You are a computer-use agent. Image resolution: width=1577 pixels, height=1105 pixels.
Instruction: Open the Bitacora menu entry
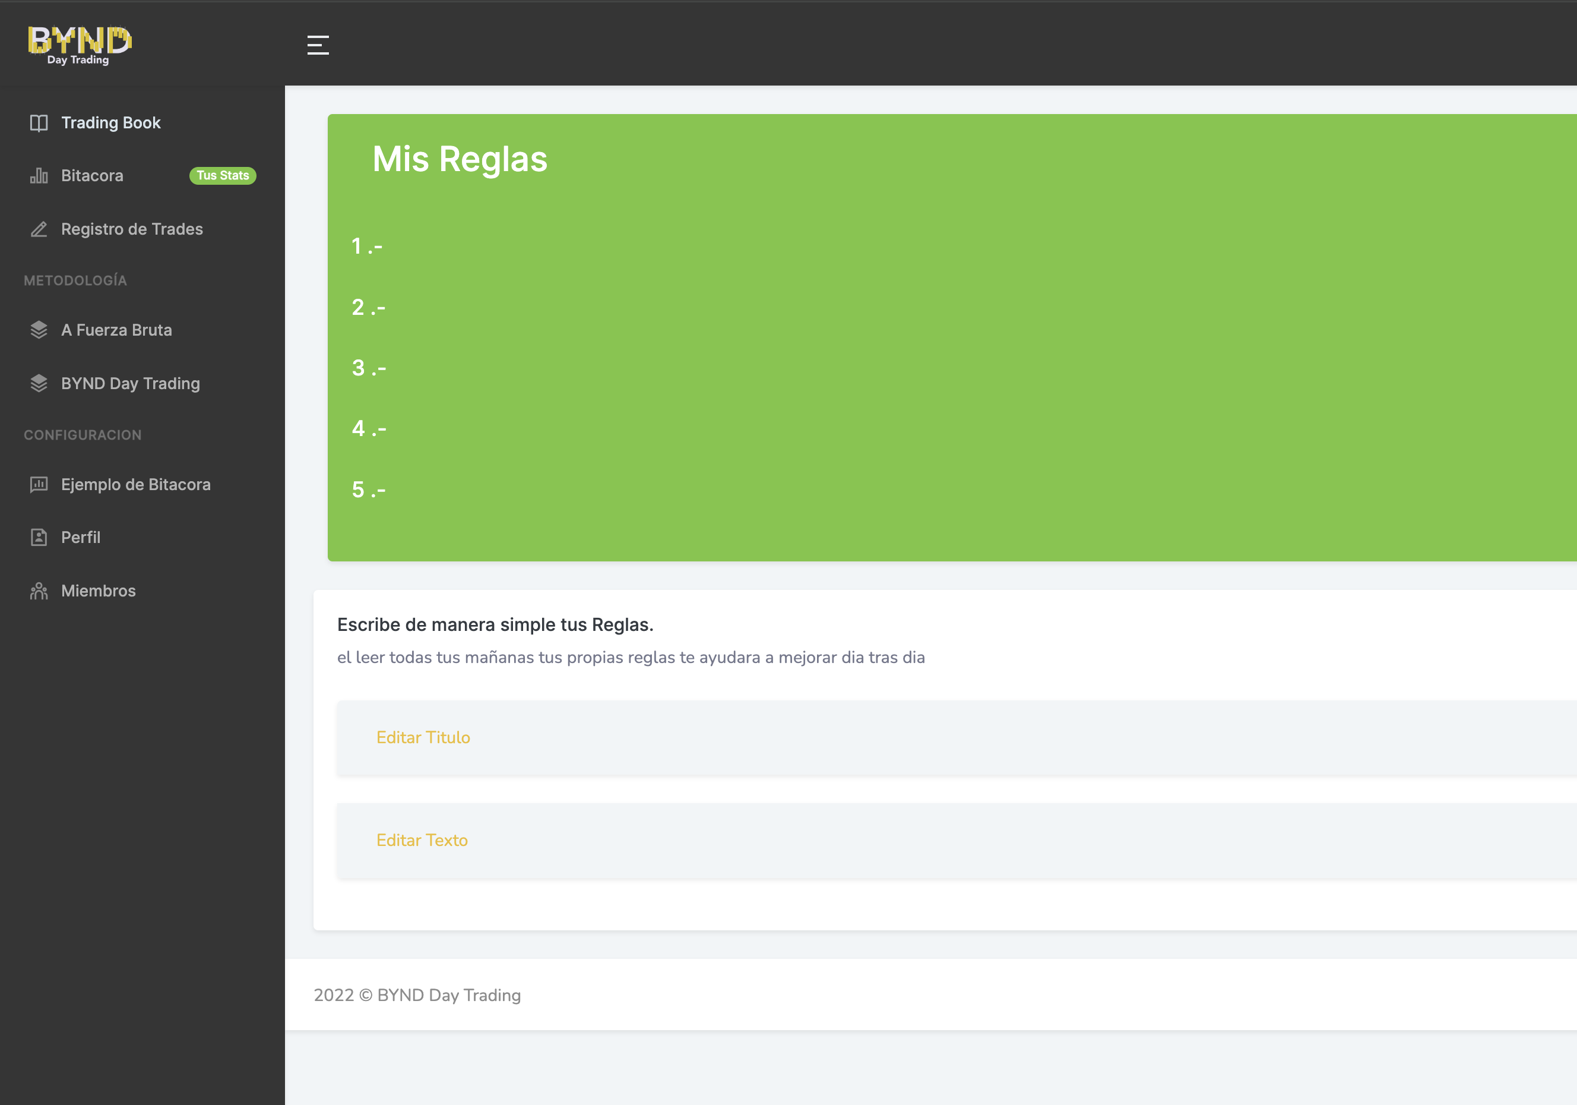point(92,176)
